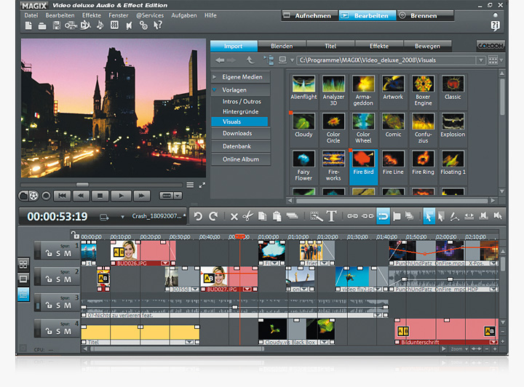This screenshot has height=387, width=524.
Task: Undo the last edit with Undo arrow
Action: (198, 216)
